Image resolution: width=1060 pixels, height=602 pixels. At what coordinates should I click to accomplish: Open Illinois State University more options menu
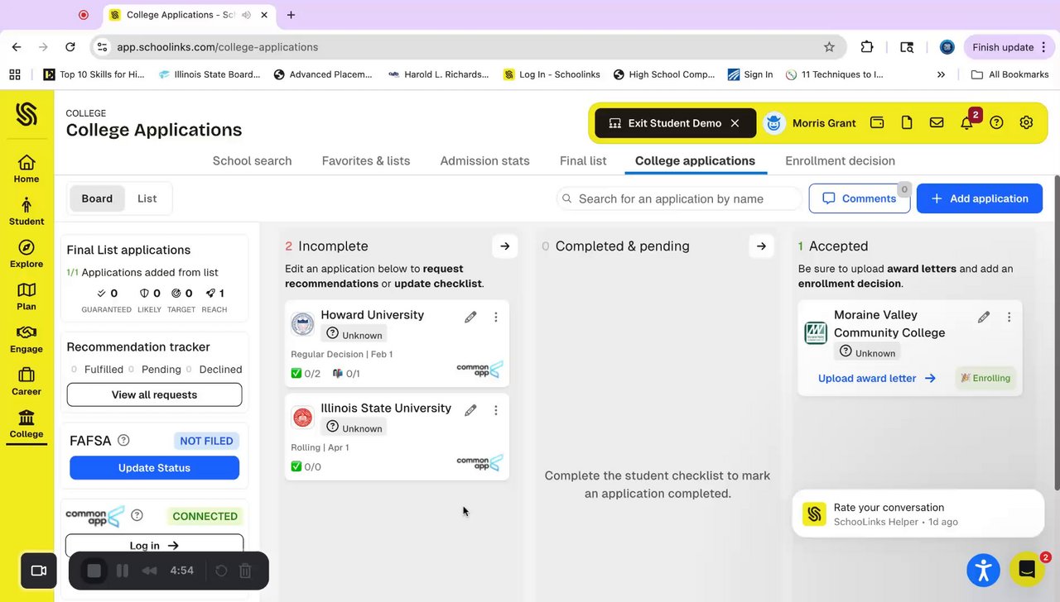tap(496, 410)
